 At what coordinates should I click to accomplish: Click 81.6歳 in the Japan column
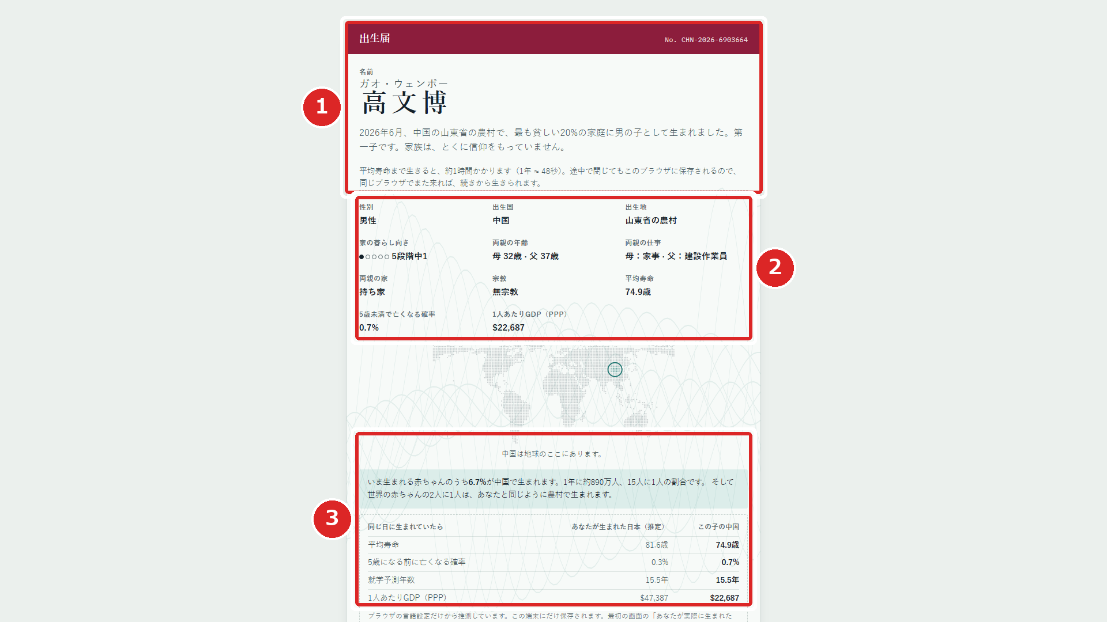657,545
